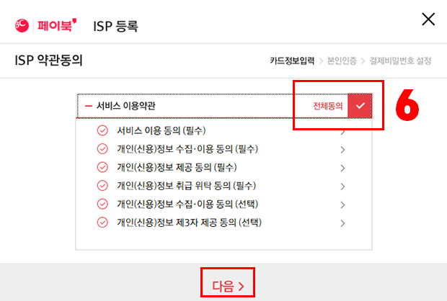447x301 pixels.
Task: Open details arrow for 개인(신용)정보 제공 동의 (필수)
Action: coord(342,168)
